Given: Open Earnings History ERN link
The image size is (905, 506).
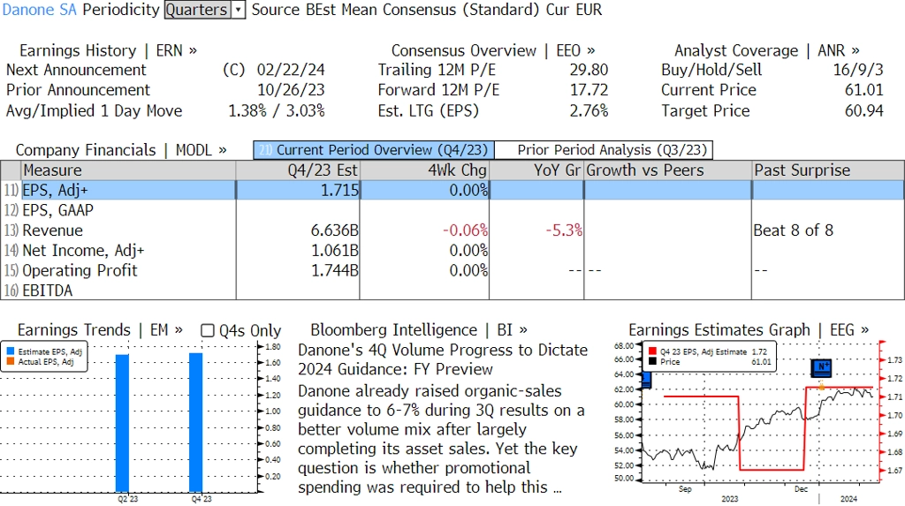Looking at the screenshot, I should (108, 50).
